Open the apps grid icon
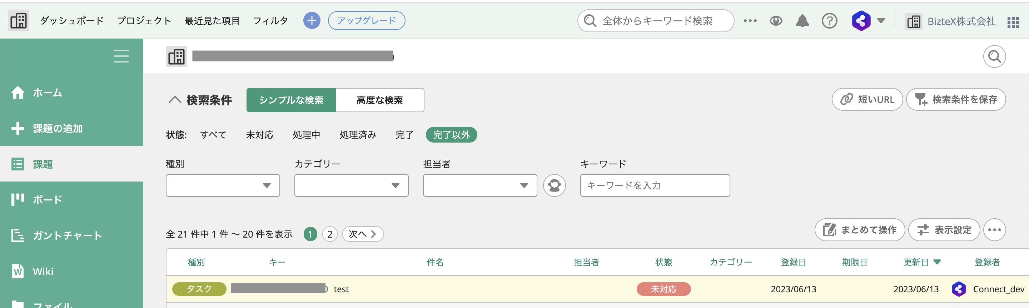Image resolution: width=1029 pixels, height=308 pixels. (1013, 22)
